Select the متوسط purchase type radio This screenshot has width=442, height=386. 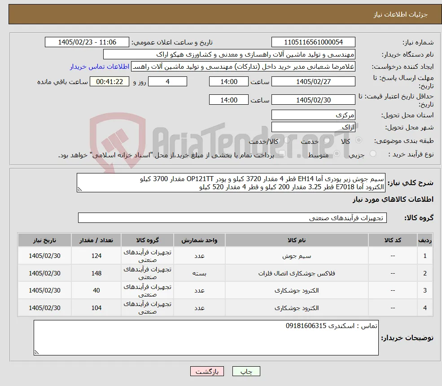pyautogui.click(x=337, y=154)
